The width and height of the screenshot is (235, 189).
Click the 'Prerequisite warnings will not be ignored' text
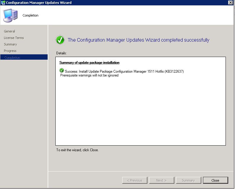89,75
